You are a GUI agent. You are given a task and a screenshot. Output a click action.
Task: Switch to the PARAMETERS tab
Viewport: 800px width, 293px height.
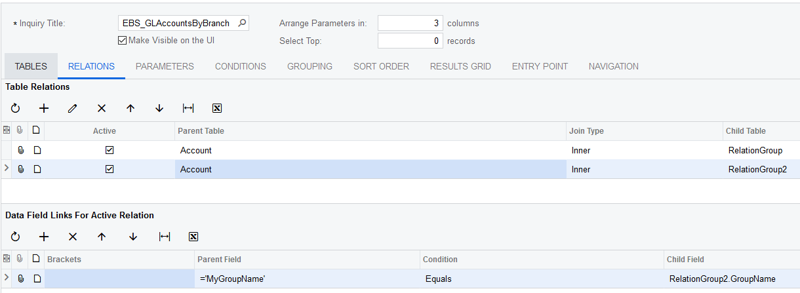click(x=165, y=66)
